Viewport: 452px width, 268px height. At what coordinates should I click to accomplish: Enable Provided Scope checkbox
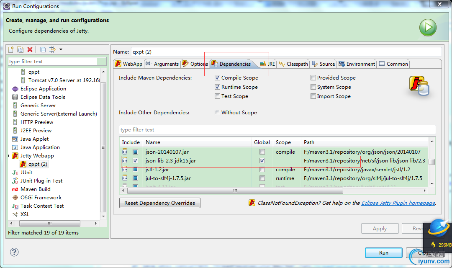coord(313,78)
